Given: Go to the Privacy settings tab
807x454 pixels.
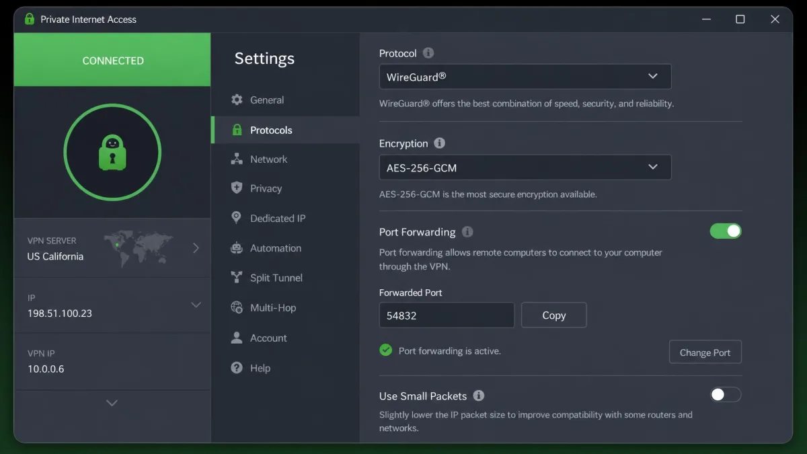Looking at the screenshot, I should (x=285, y=188).
